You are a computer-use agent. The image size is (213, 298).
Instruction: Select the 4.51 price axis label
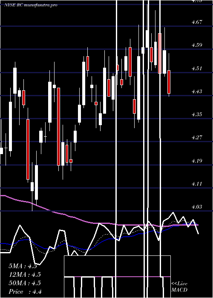[197, 69]
